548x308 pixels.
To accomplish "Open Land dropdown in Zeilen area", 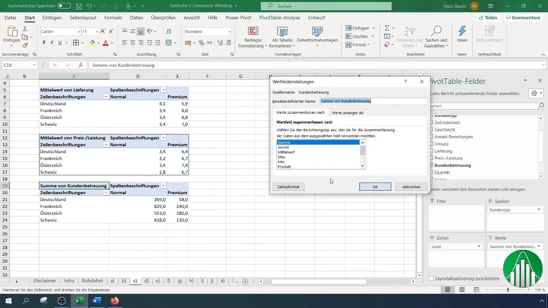I will (x=479, y=247).
